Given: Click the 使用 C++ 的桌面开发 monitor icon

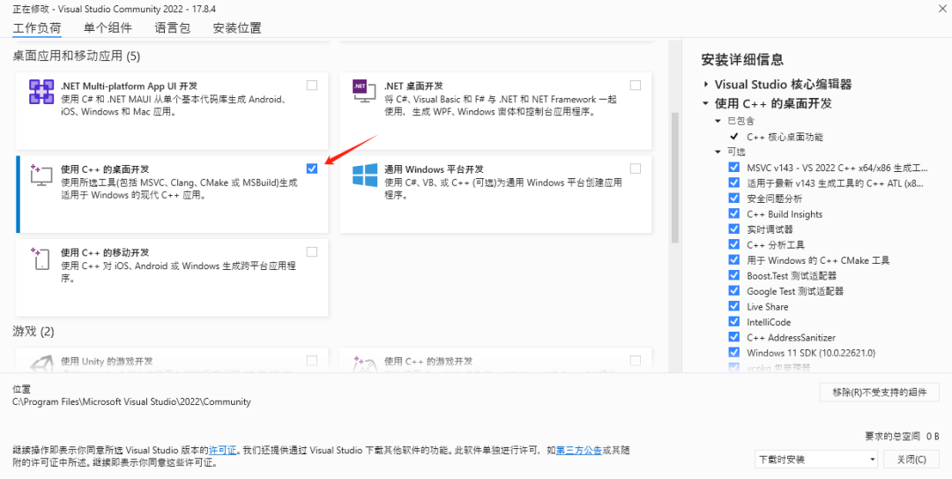Looking at the screenshot, I should coord(41,175).
